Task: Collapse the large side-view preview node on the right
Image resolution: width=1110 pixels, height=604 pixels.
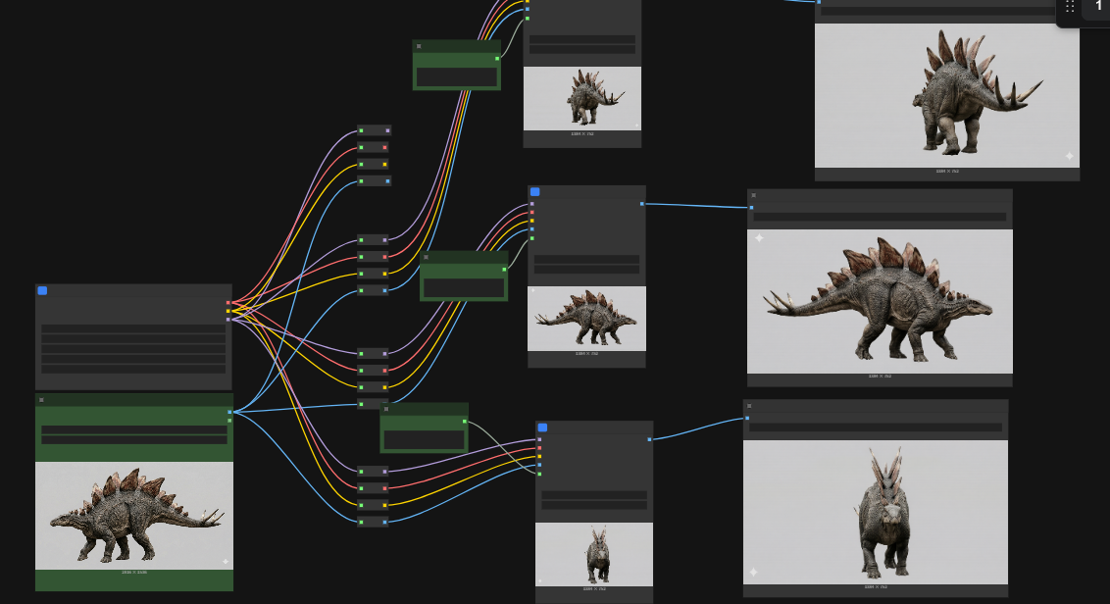Action: click(753, 196)
